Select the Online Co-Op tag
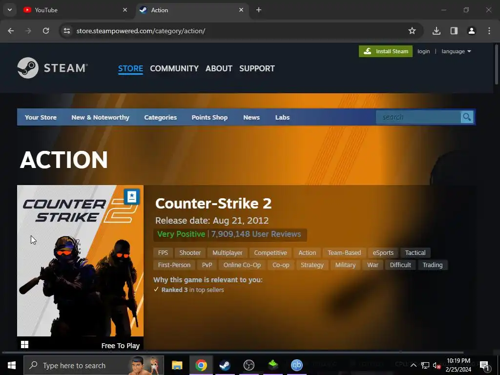Image resolution: width=500 pixels, height=375 pixels. pyautogui.click(x=242, y=265)
